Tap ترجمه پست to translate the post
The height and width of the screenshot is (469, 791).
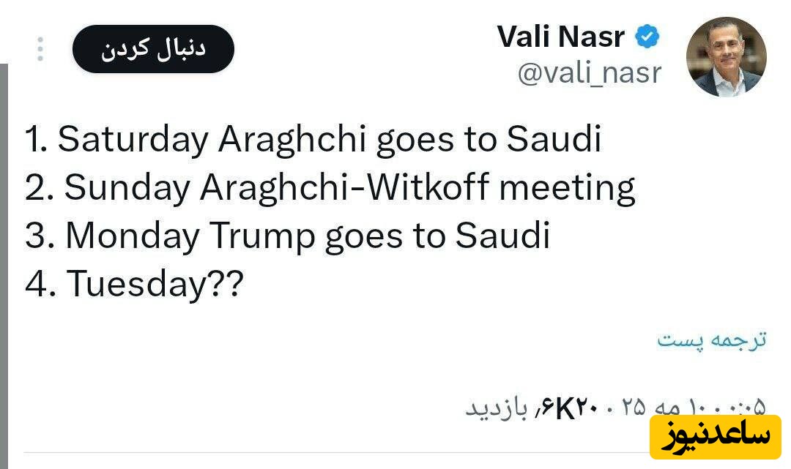pos(711,340)
